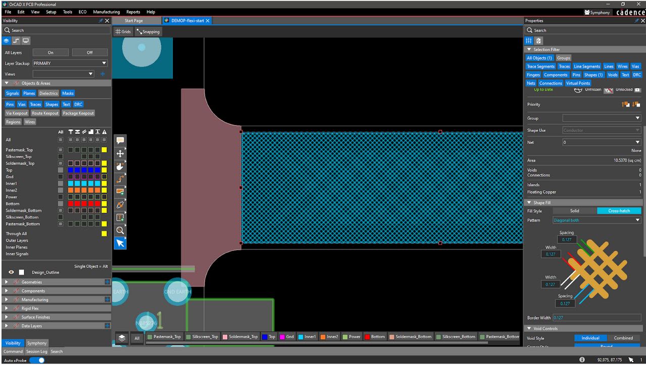Select the Move tool with four arrows
This screenshot has height=365, width=646.
tap(120, 153)
